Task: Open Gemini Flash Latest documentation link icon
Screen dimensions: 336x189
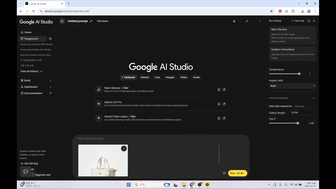Action: coord(224,118)
